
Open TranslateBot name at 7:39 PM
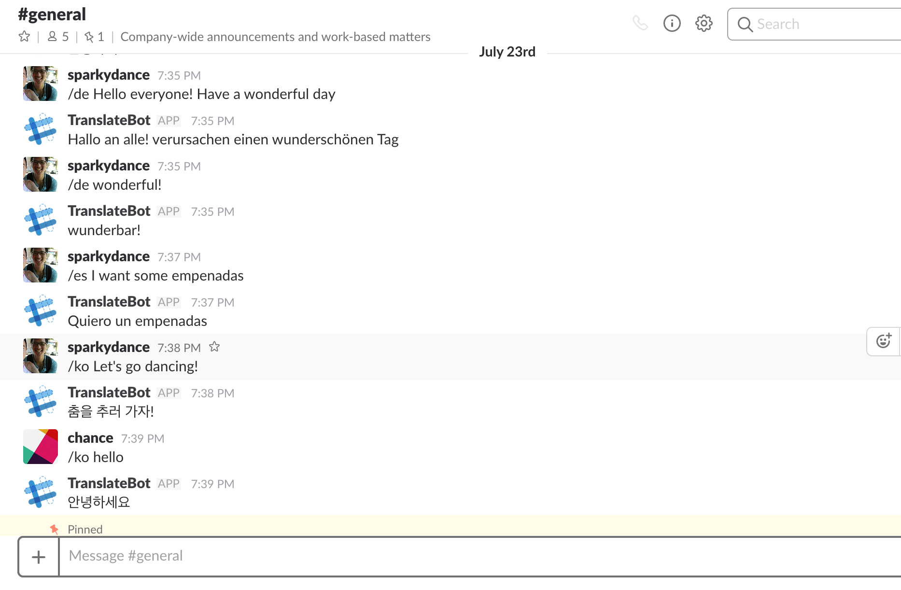coord(109,483)
